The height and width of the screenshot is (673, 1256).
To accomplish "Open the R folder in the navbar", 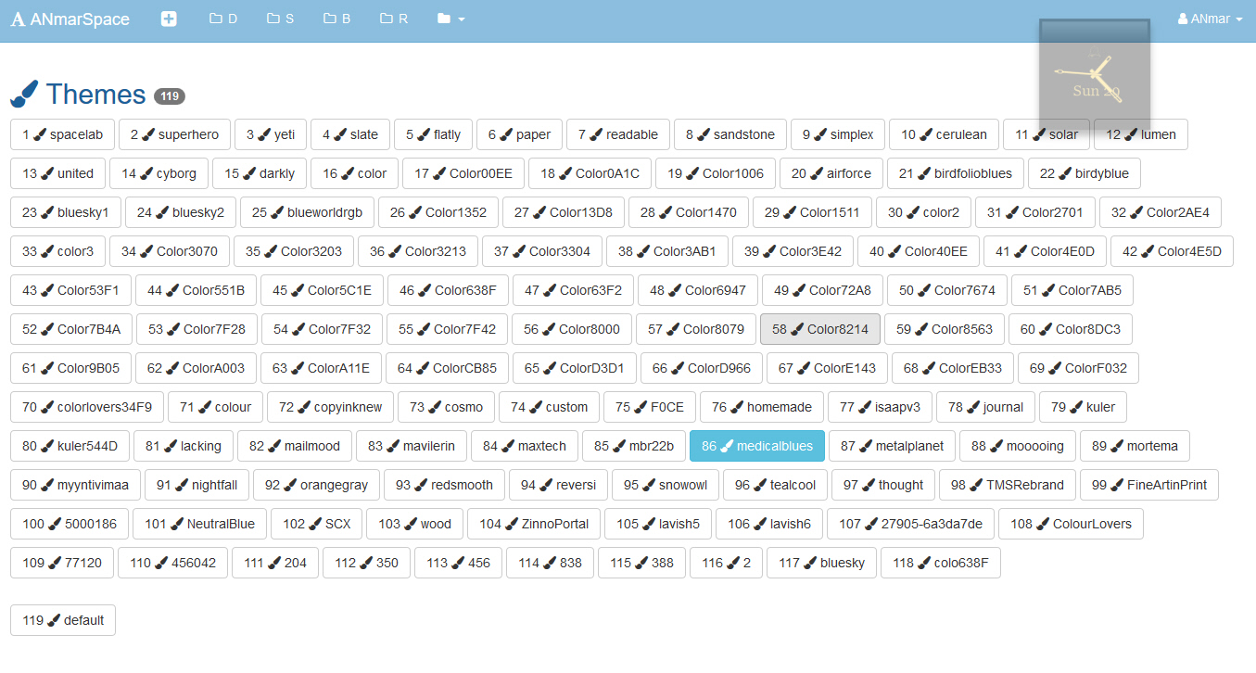I will coord(394,19).
